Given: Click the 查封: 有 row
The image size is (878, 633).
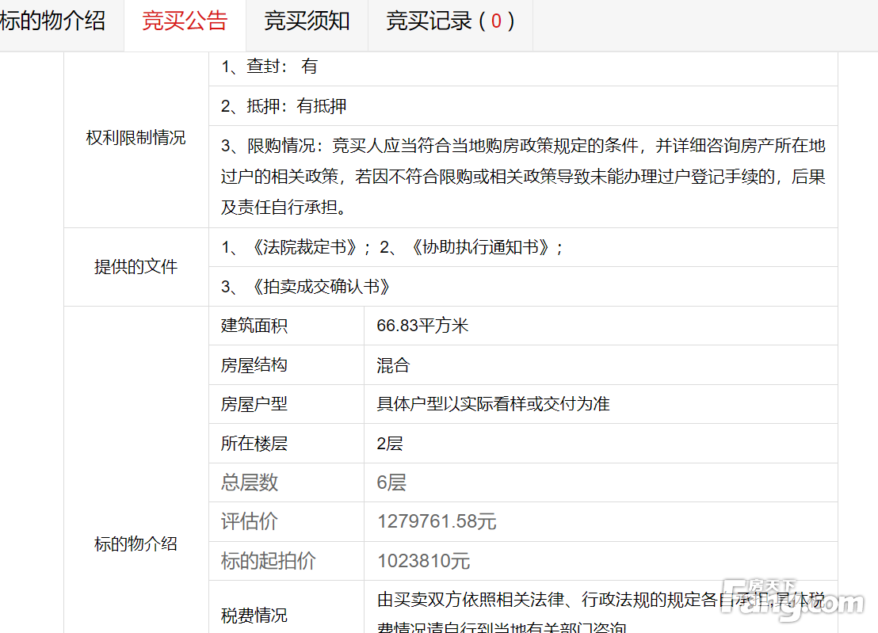Looking at the screenshot, I should pyautogui.click(x=269, y=67).
